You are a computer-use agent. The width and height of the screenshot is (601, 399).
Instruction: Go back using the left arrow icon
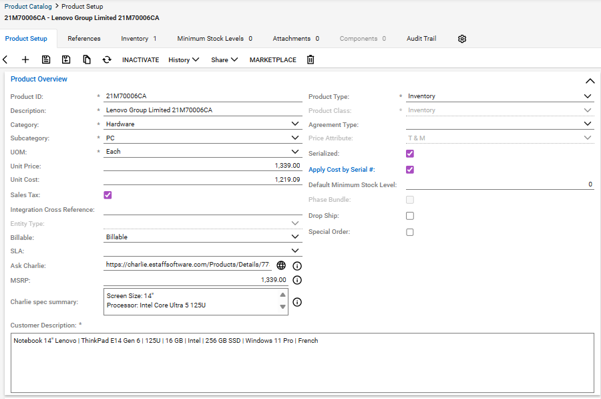coord(5,59)
